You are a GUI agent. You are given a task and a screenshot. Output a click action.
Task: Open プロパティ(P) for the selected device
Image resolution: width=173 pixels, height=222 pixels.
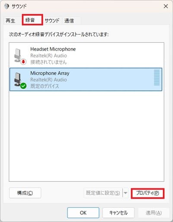point(147,193)
